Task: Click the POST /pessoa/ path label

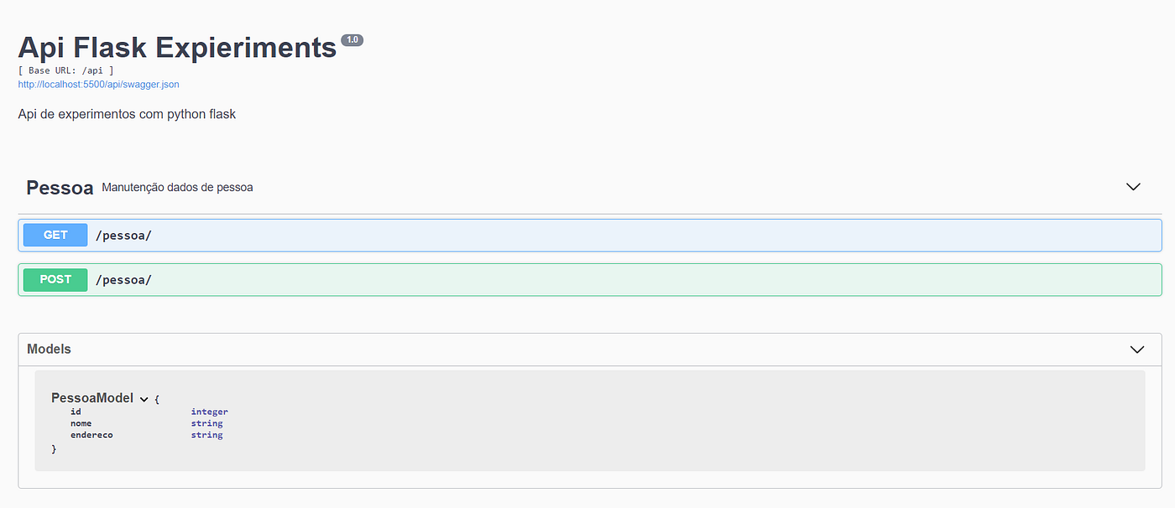Action: tap(123, 279)
